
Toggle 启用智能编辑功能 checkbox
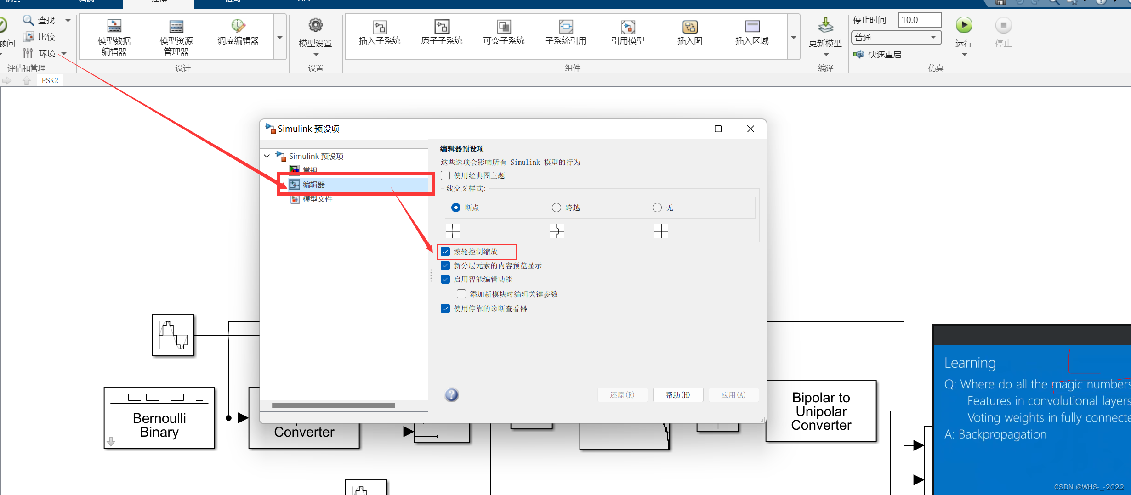[x=445, y=279]
